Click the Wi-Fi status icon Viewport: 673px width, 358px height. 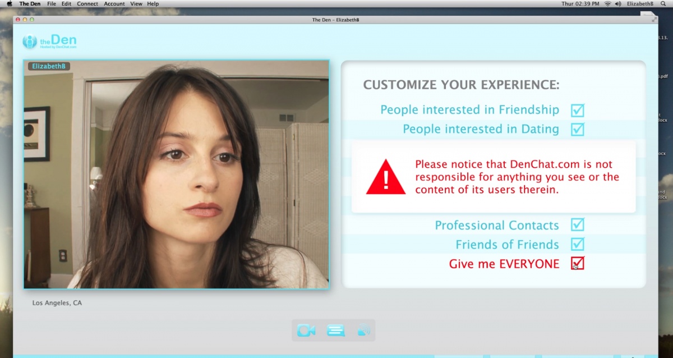click(x=607, y=4)
